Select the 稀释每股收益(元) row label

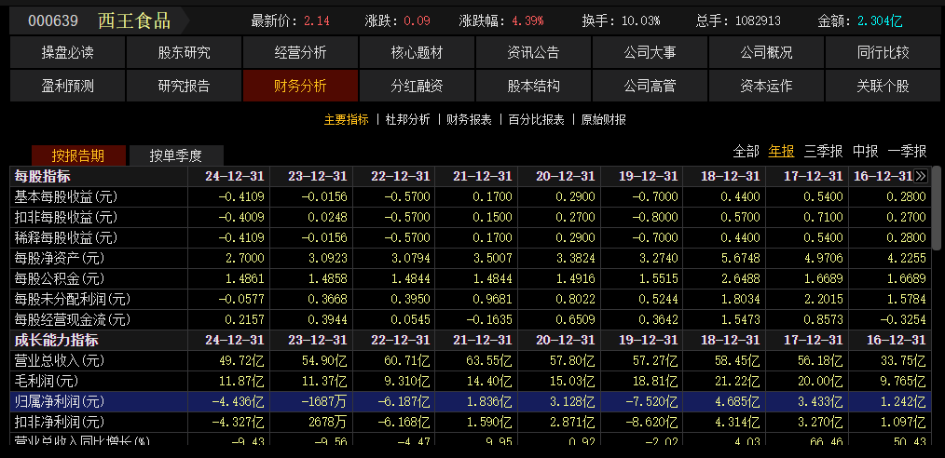65,237
